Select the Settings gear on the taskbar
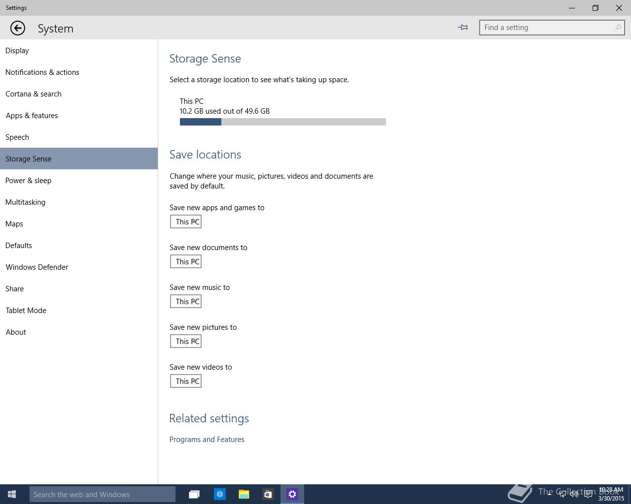Screen dimensions: 631x504 292,494
